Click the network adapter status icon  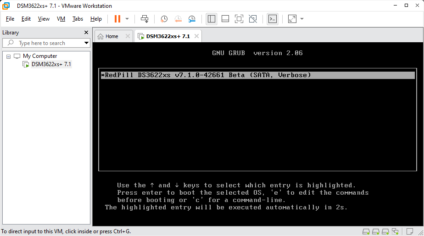[395, 231]
